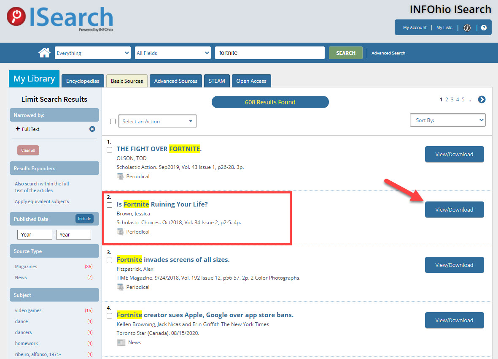Screen dimensions: 498x359
Task: Click Periodical icon under Fortnite invades screens
Action: [120, 287]
